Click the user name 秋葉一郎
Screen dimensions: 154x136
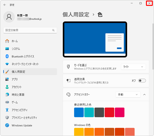[x=22, y=15]
